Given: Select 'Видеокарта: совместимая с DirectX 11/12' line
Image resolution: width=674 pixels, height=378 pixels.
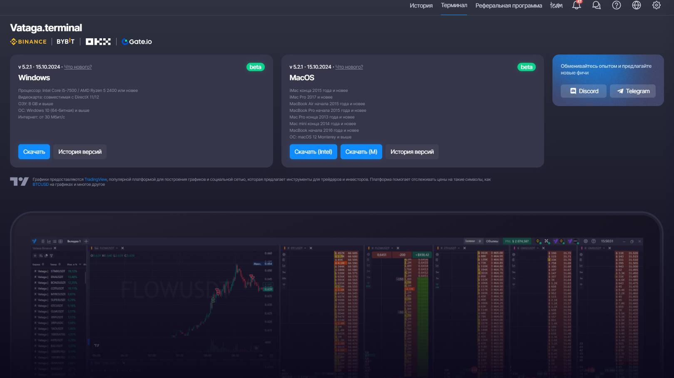Looking at the screenshot, I should [59, 97].
